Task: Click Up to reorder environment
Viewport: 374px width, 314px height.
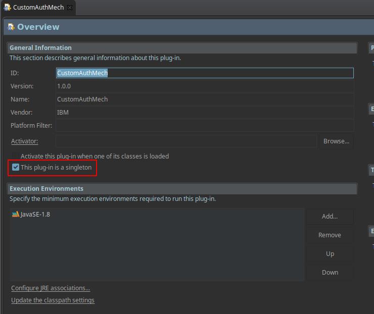Action: point(330,254)
